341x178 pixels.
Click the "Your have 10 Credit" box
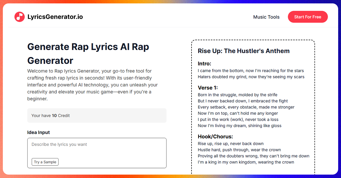pos(97,116)
